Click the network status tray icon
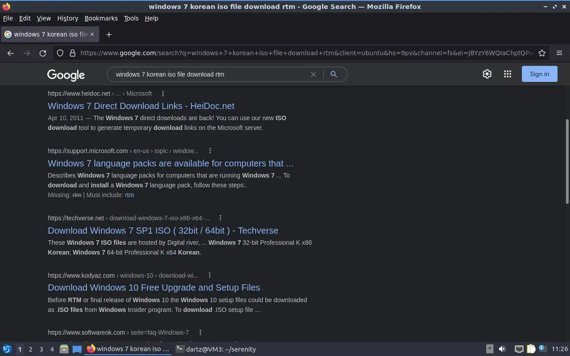The height and width of the screenshot is (356, 570). (x=519, y=349)
